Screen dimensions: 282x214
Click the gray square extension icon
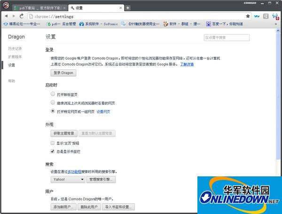click(266, 16)
